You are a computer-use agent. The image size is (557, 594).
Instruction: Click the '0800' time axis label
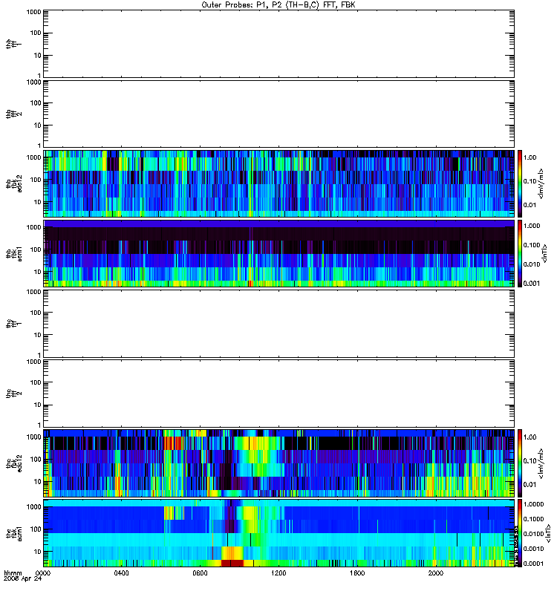tap(200, 573)
